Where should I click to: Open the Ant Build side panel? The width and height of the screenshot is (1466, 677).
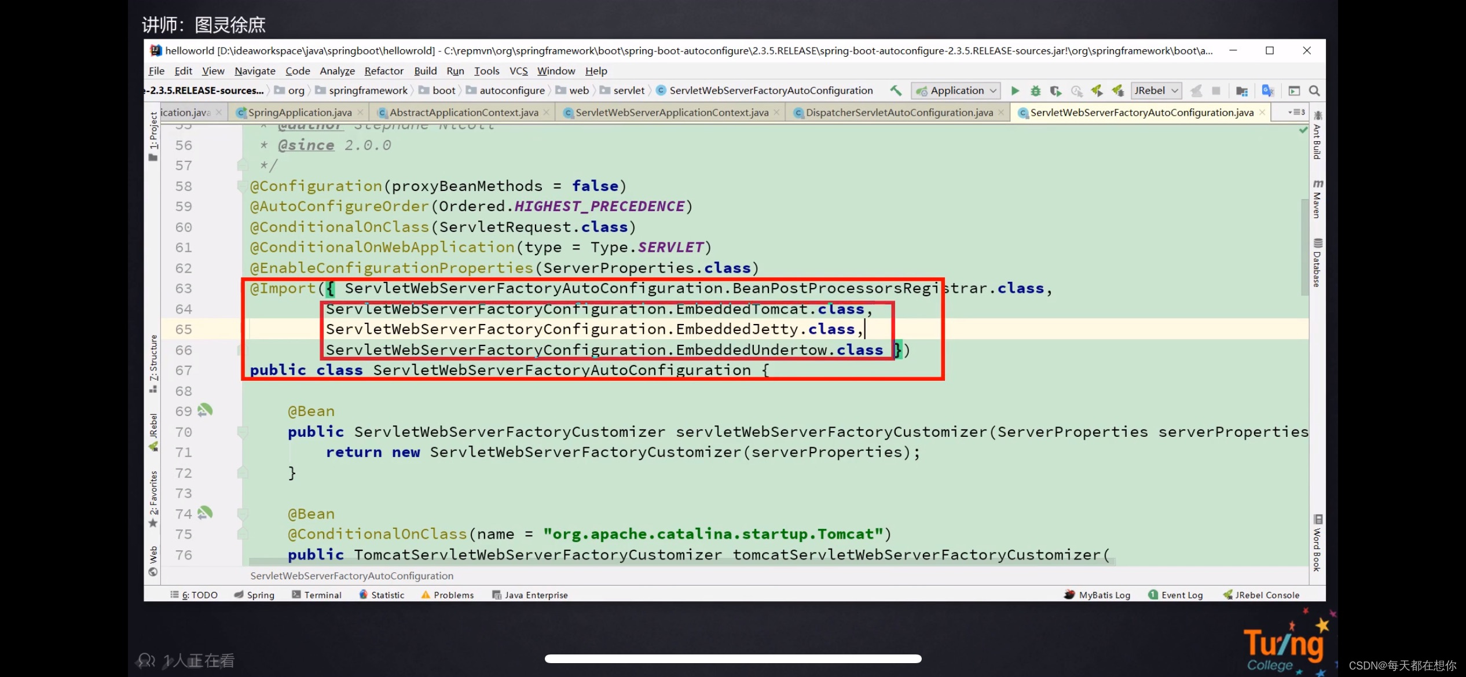point(1317,135)
